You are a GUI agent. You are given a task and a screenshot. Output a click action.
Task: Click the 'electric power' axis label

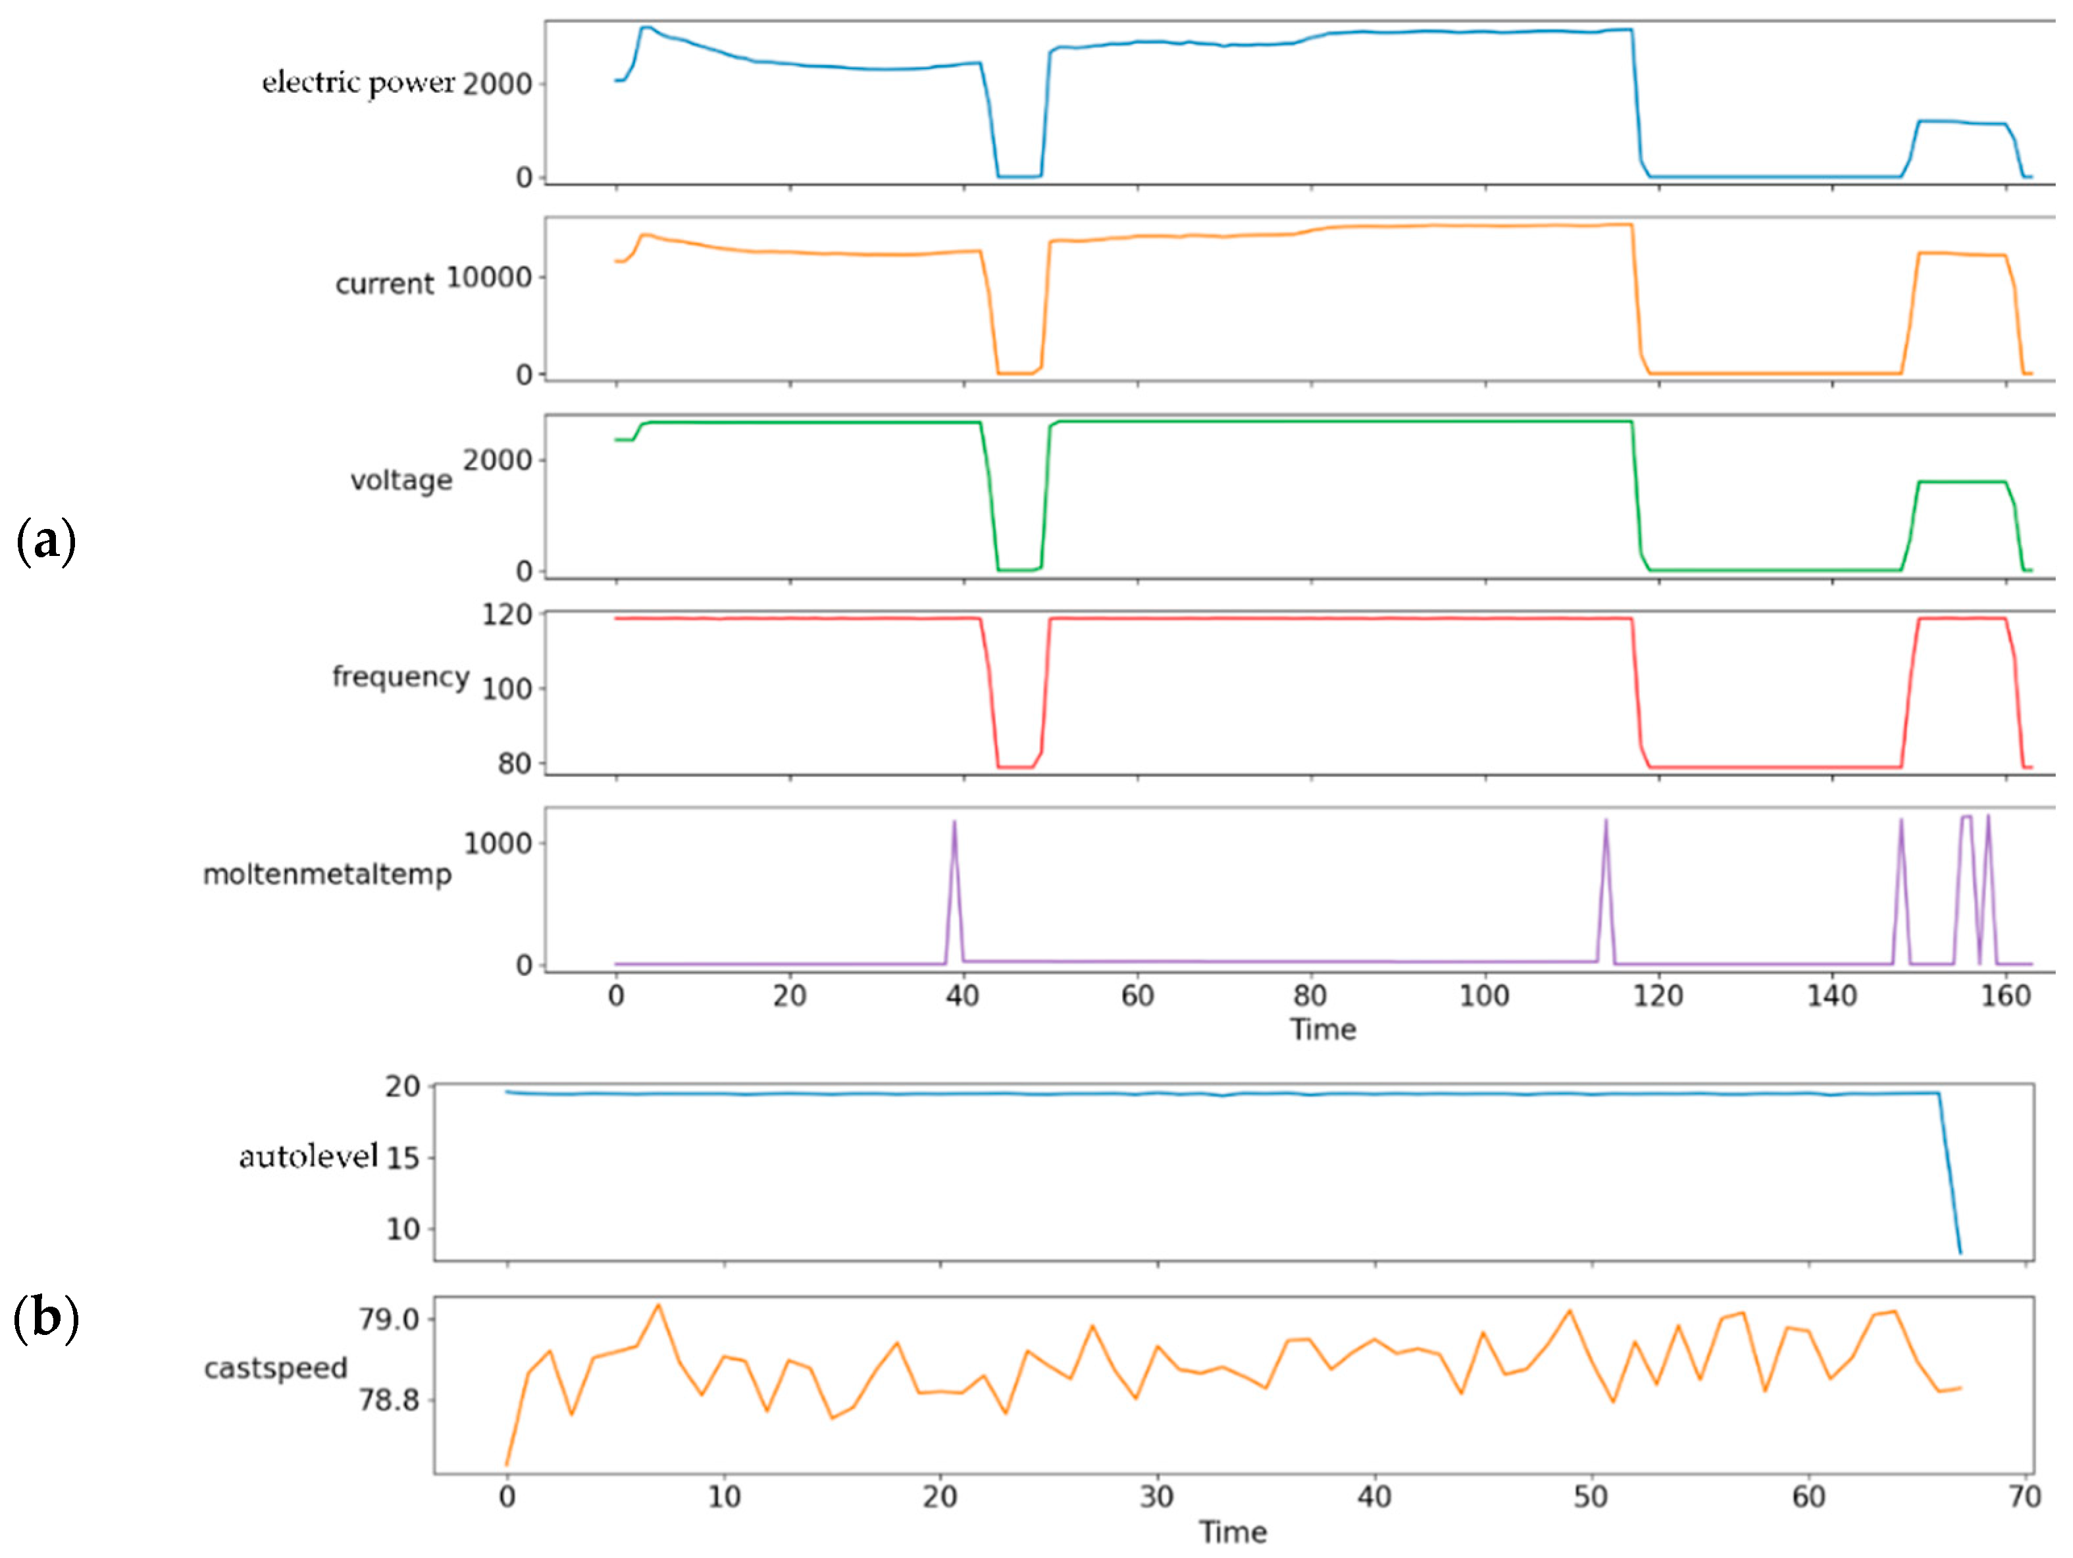pyautogui.click(x=359, y=82)
